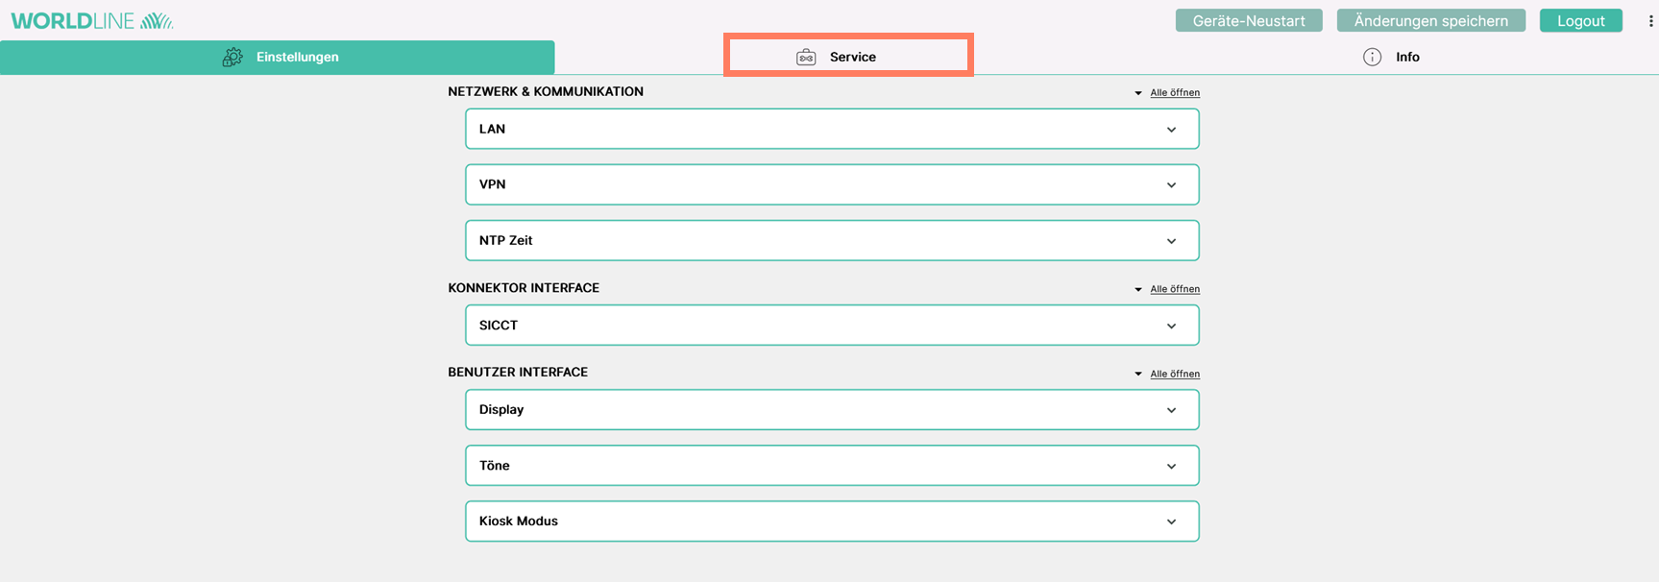Click the VPN row label
The height and width of the screenshot is (582, 1659).
[492, 184]
